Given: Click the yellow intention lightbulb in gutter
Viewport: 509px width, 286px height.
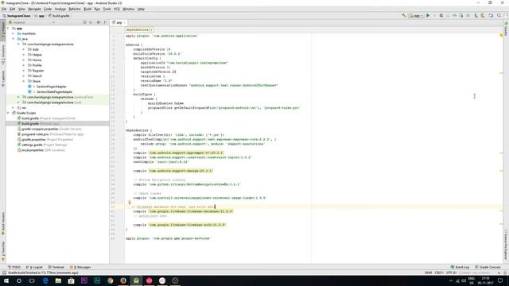Looking at the screenshot, I should (129, 203).
